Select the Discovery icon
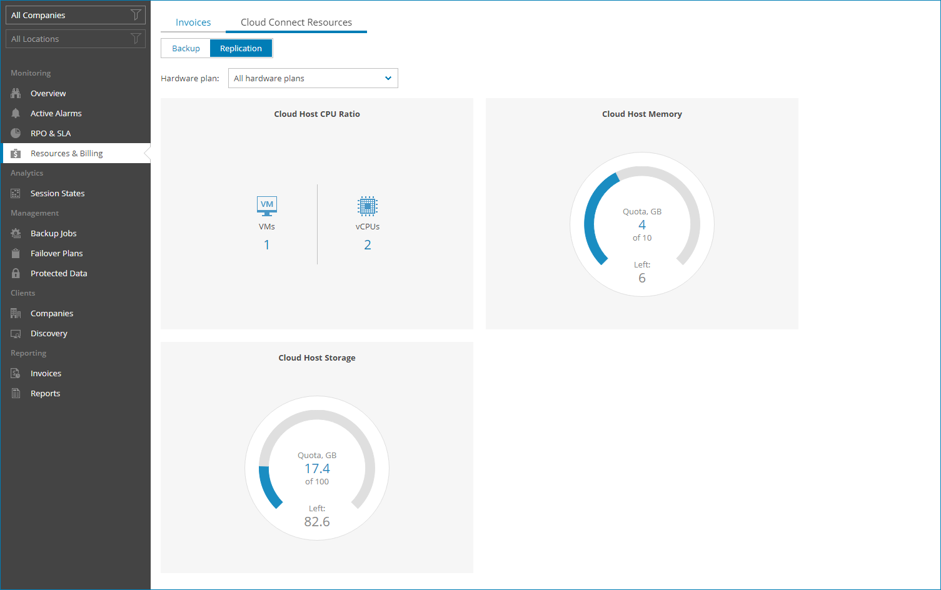The width and height of the screenshot is (941, 590). (15, 333)
